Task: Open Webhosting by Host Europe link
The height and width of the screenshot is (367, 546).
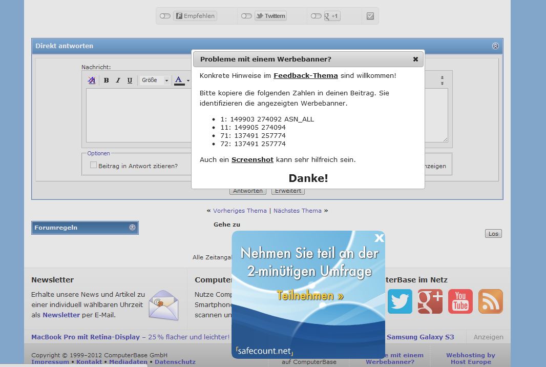Action: (x=471, y=358)
